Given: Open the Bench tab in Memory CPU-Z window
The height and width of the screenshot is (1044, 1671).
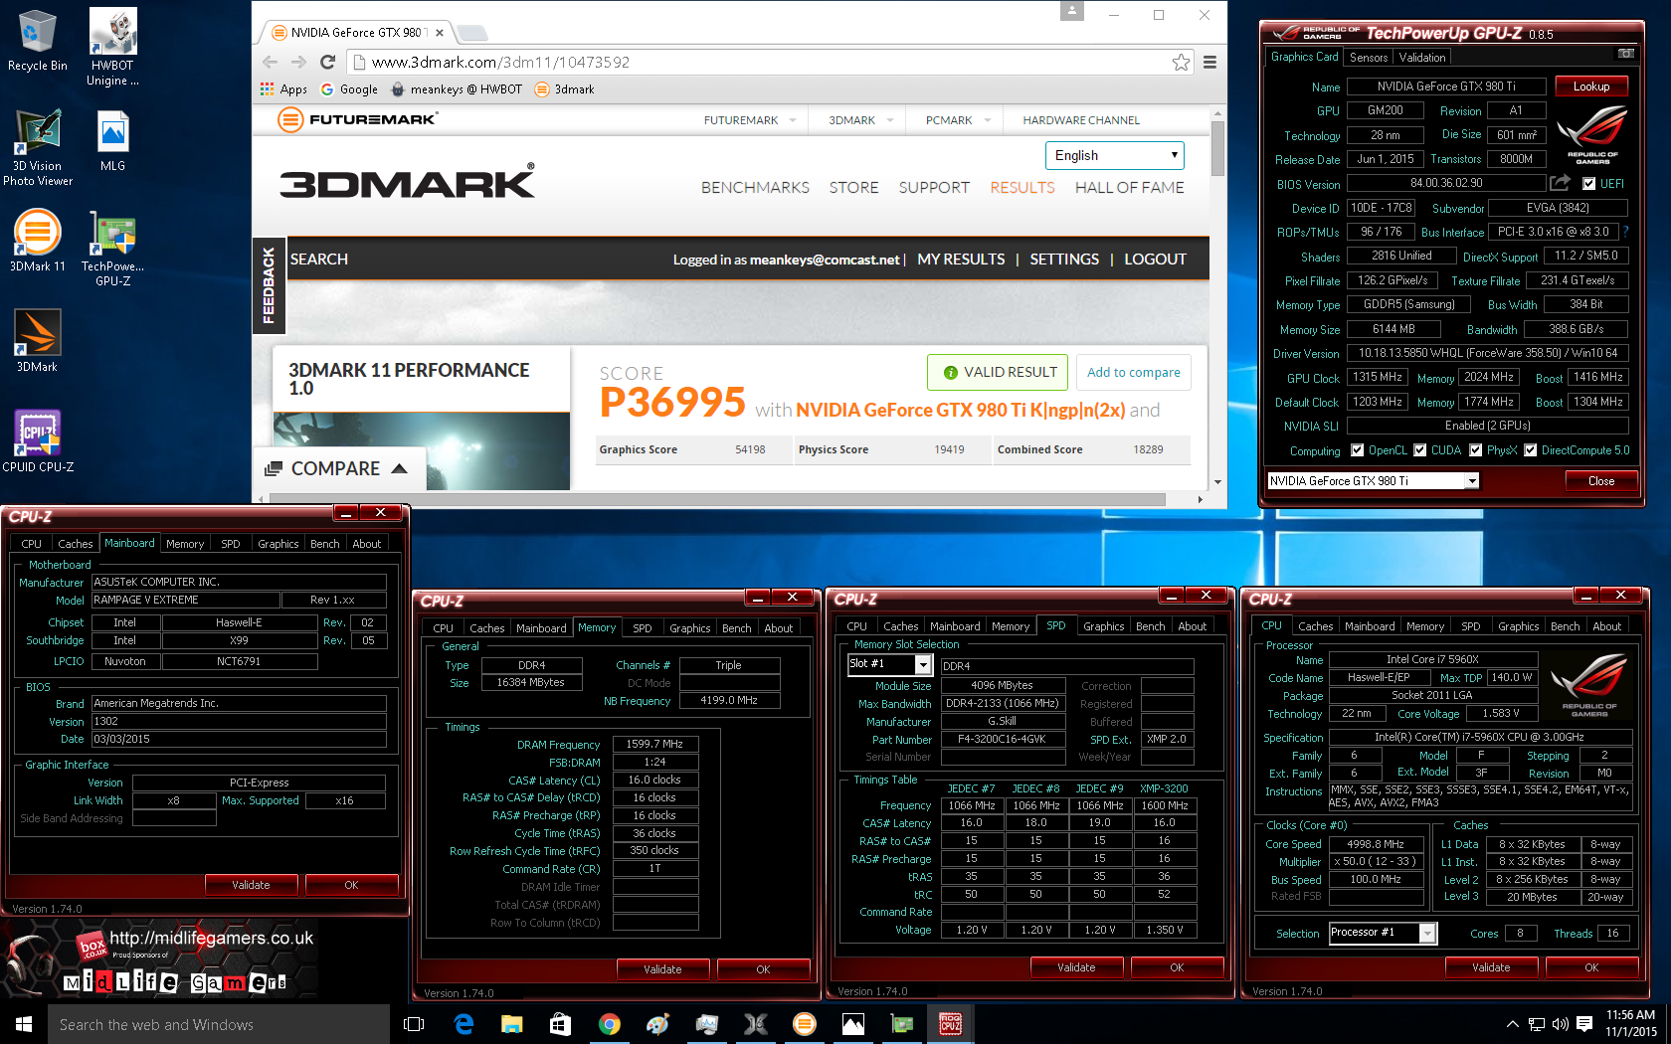Looking at the screenshot, I should (736, 628).
